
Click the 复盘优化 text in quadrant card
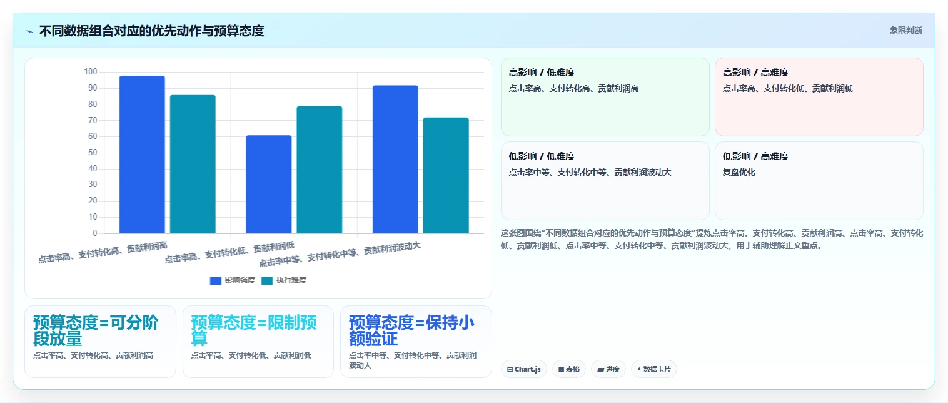(739, 172)
